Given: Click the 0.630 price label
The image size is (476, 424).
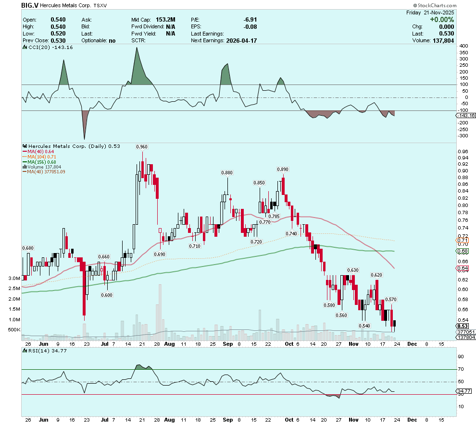Looking at the screenshot, I should click(353, 270).
